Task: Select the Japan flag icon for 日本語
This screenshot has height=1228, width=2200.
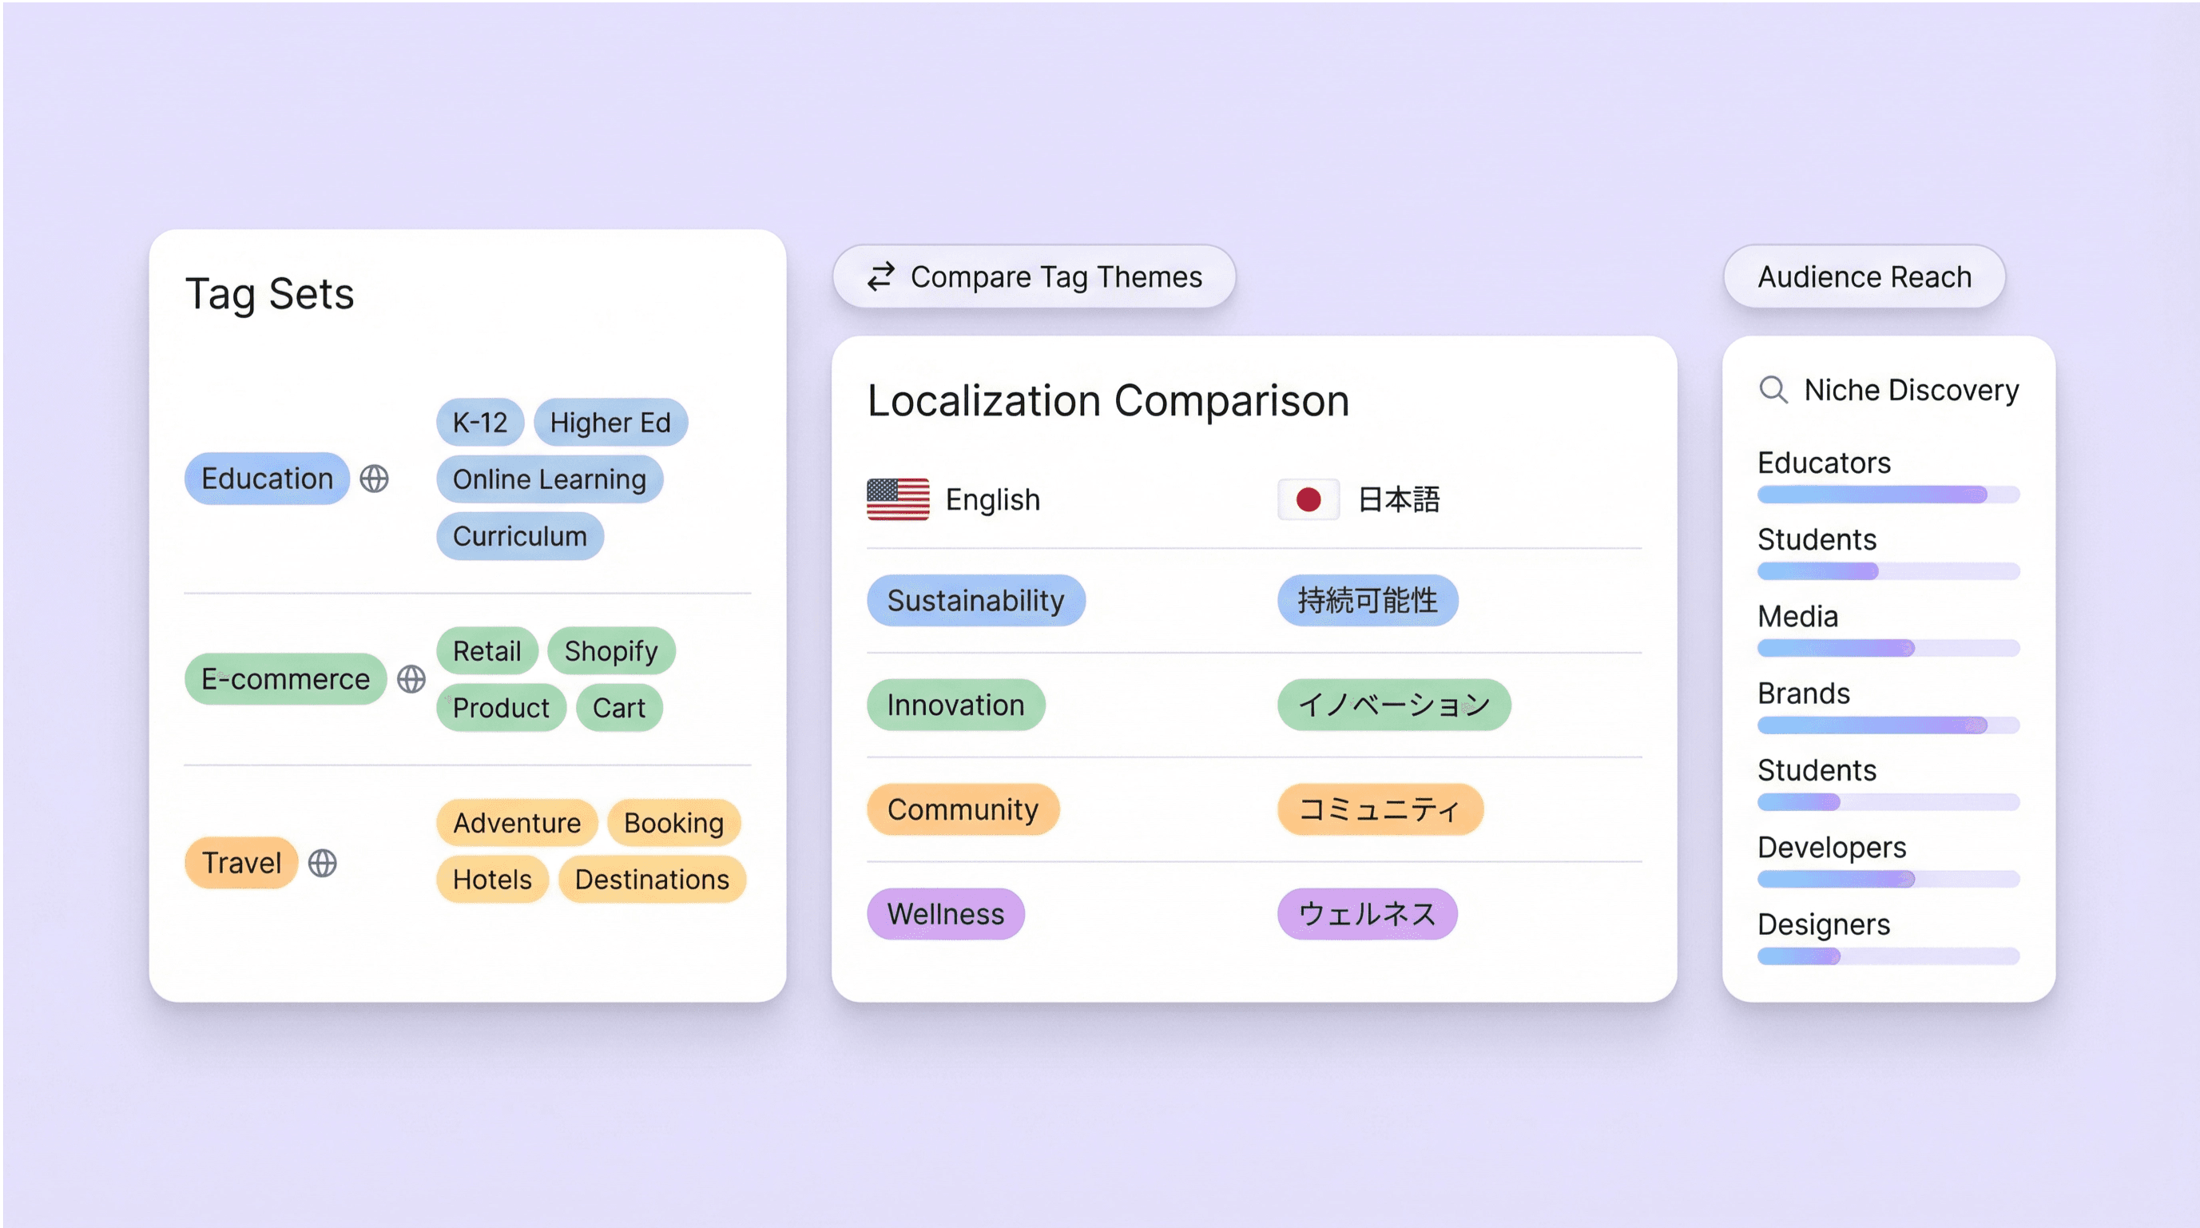Action: [1308, 499]
